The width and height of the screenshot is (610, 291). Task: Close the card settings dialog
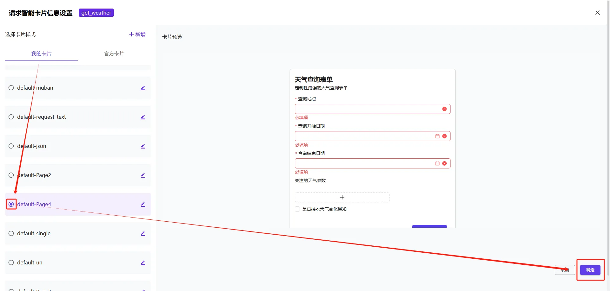[x=598, y=13]
